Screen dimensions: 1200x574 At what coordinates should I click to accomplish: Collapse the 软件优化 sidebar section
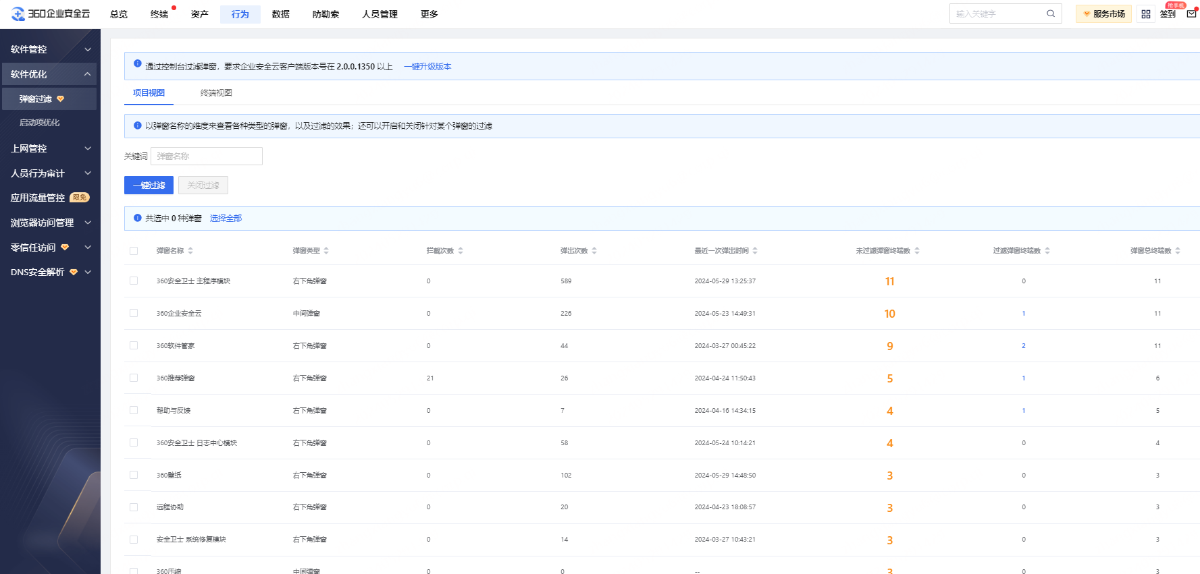pyautogui.click(x=49, y=74)
